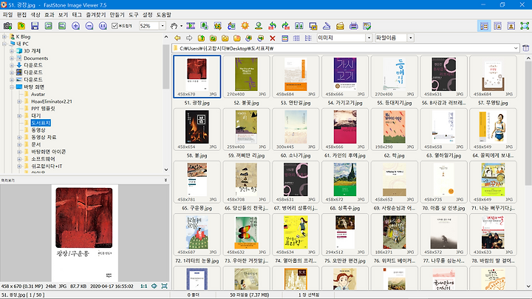The image size is (532, 299).
Task: Toggle the smooth checkbox beside zoom percentage
Action: point(115,26)
